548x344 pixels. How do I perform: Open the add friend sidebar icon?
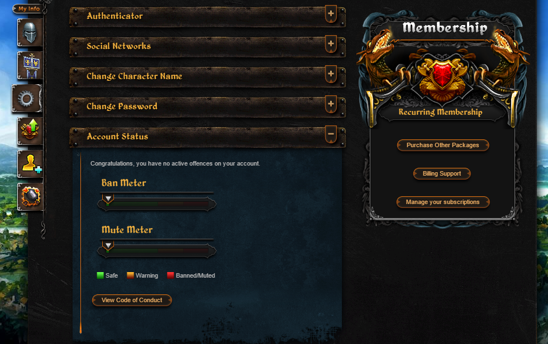[30, 164]
